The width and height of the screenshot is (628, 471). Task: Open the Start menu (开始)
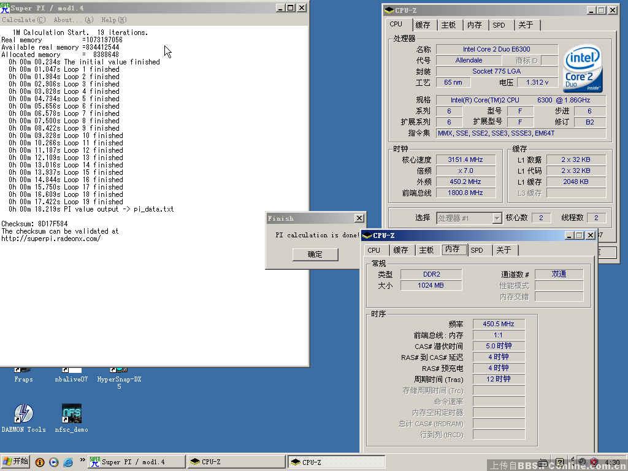click(15, 461)
